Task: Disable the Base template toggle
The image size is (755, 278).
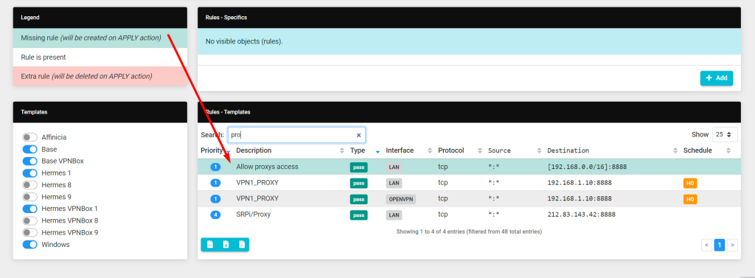Action: [29, 150]
